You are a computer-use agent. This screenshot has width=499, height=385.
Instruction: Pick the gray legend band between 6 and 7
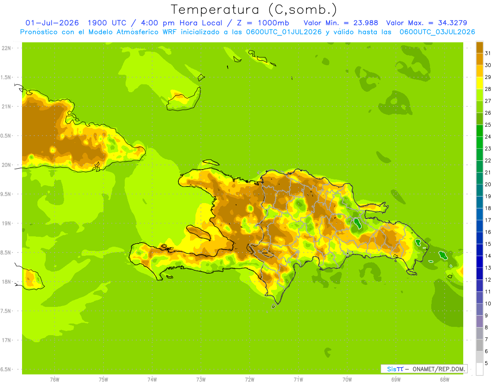479,345
